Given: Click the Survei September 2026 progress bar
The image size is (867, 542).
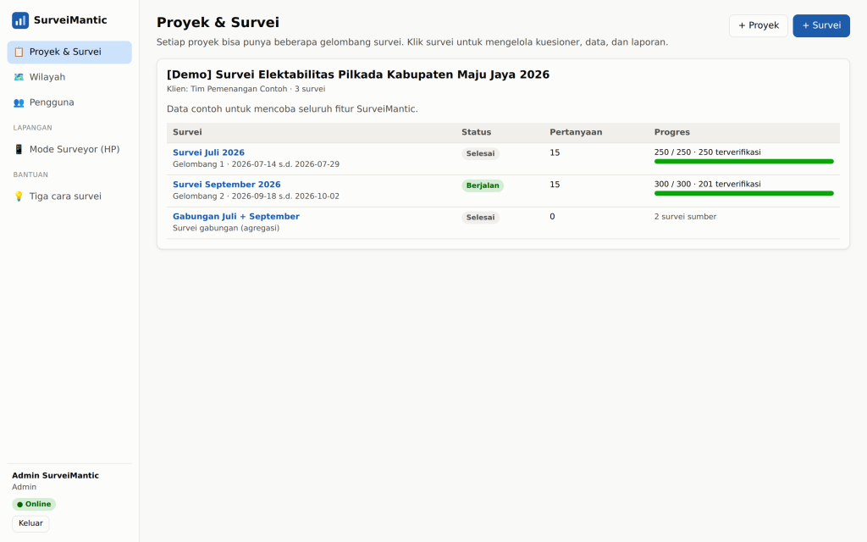Looking at the screenshot, I should [x=743, y=194].
